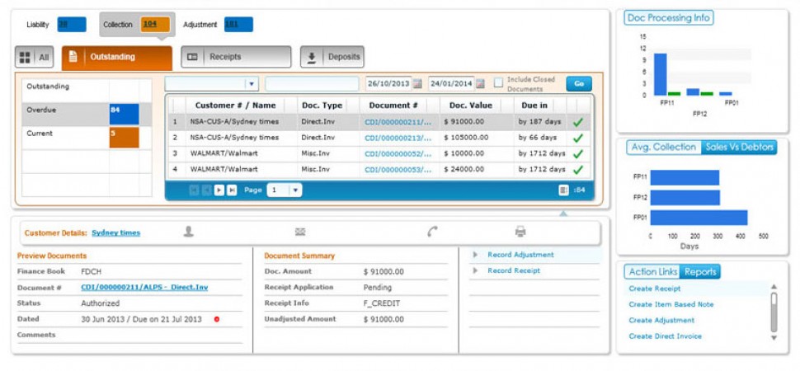Screen dimensions: 800x371
Task: Enable Include Closed Documents checkbox
Action: [498, 82]
